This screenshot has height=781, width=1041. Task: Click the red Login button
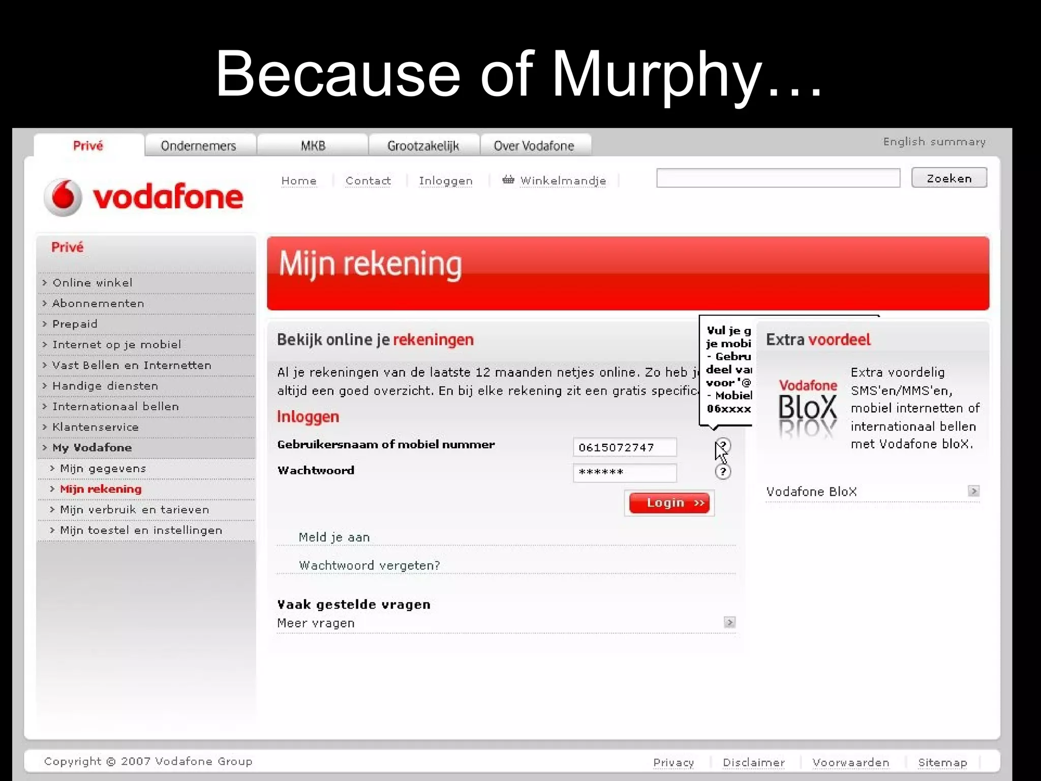click(x=669, y=503)
